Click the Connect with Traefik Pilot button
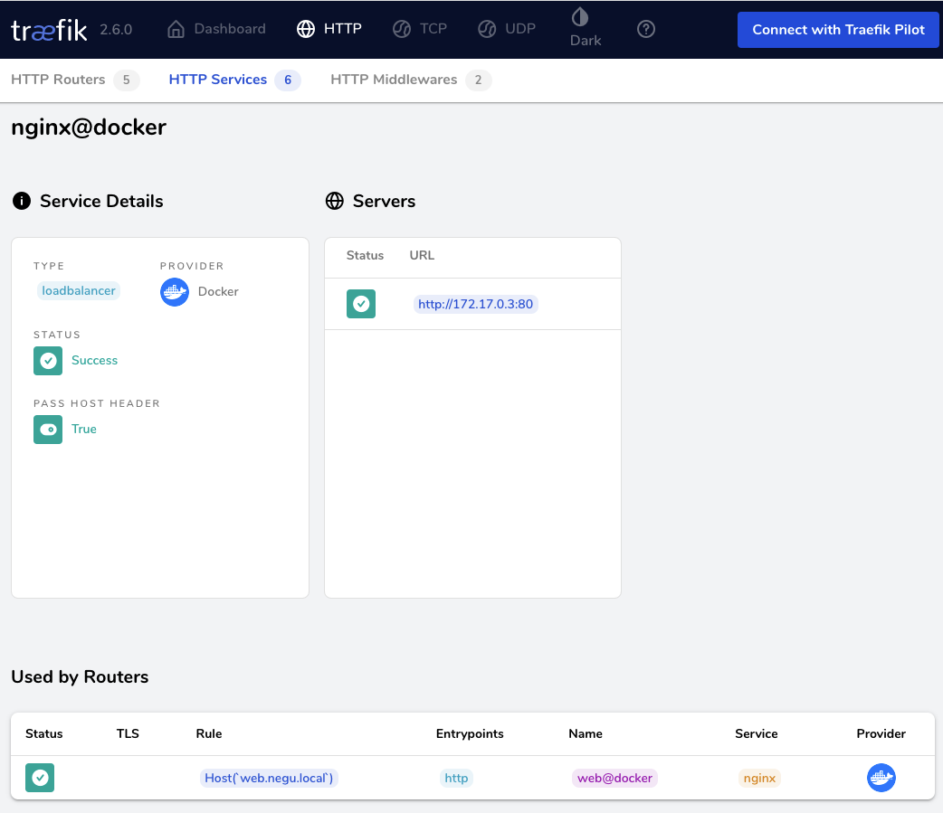 pos(837,30)
